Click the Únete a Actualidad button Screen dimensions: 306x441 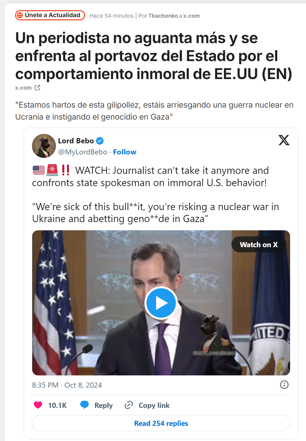point(50,15)
